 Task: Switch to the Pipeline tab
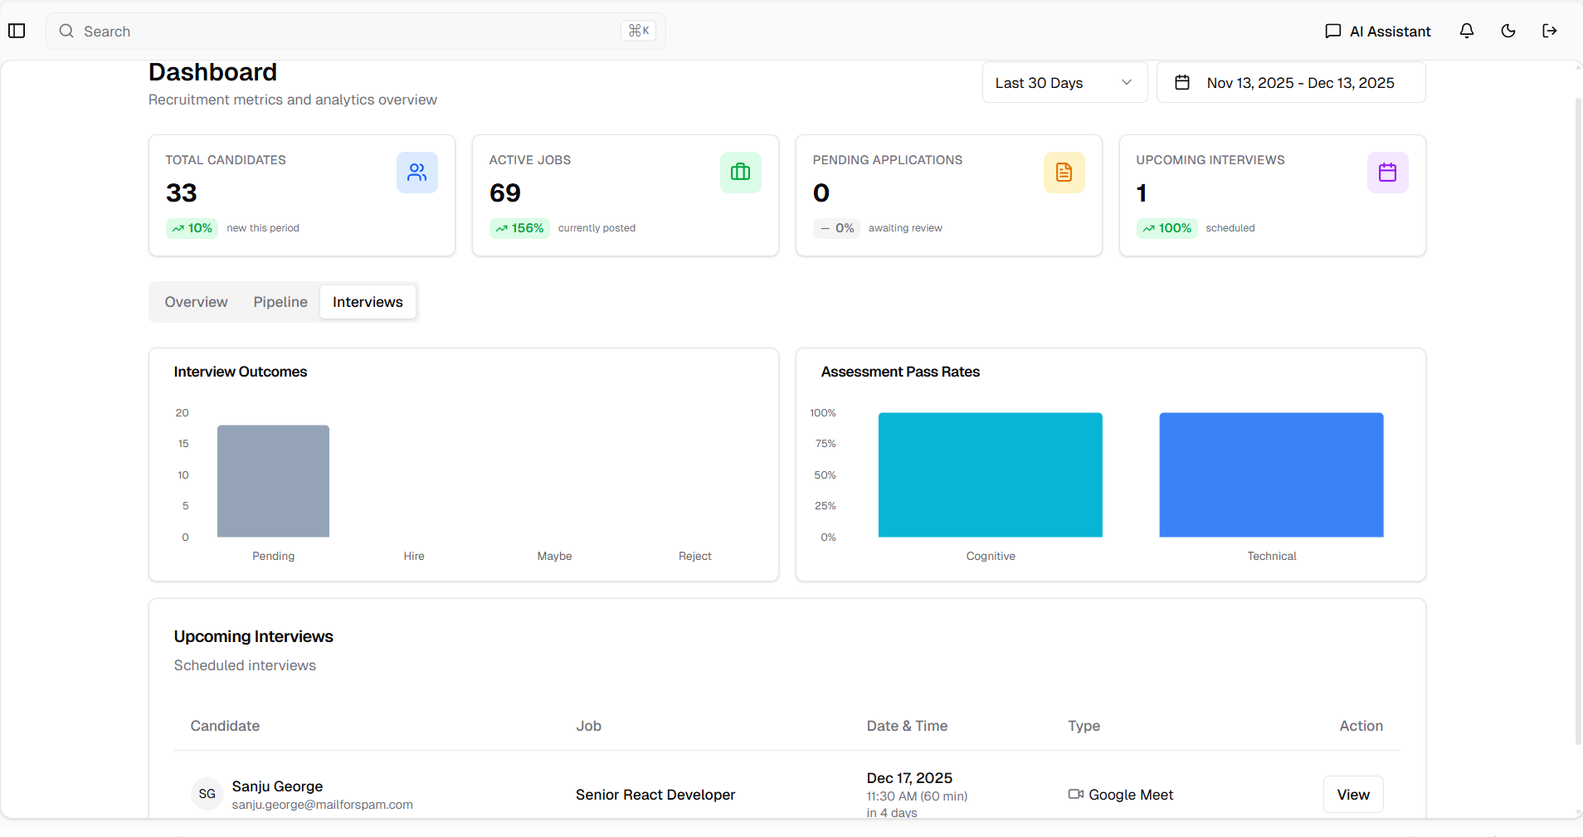[x=280, y=302]
